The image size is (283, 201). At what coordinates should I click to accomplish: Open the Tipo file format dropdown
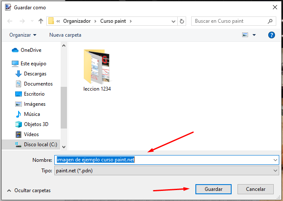coord(275,171)
